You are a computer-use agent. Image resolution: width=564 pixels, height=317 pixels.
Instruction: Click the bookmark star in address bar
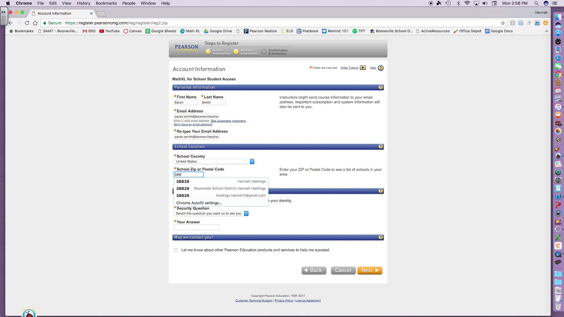(x=503, y=23)
